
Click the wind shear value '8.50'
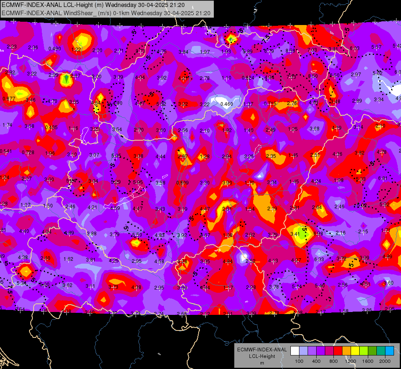tap(313, 76)
